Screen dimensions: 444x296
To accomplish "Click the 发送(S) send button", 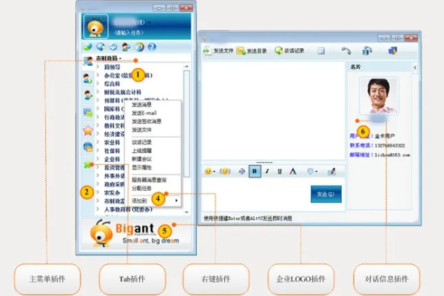I will click(x=326, y=194).
